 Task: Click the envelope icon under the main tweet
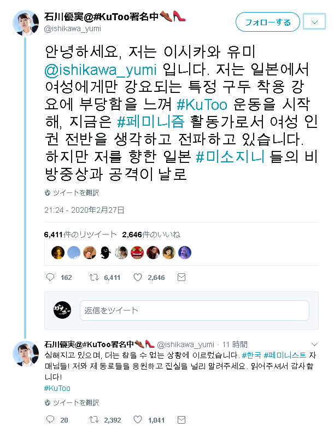181,277
